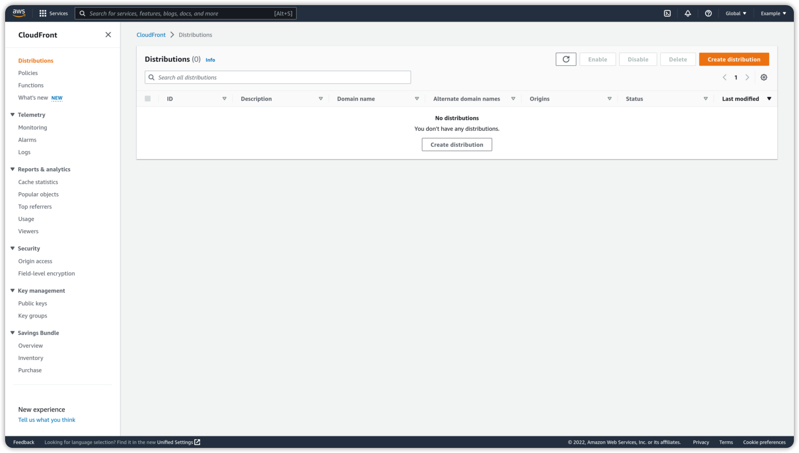
Task: Open the notifications bell
Action: pyautogui.click(x=688, y=13)
